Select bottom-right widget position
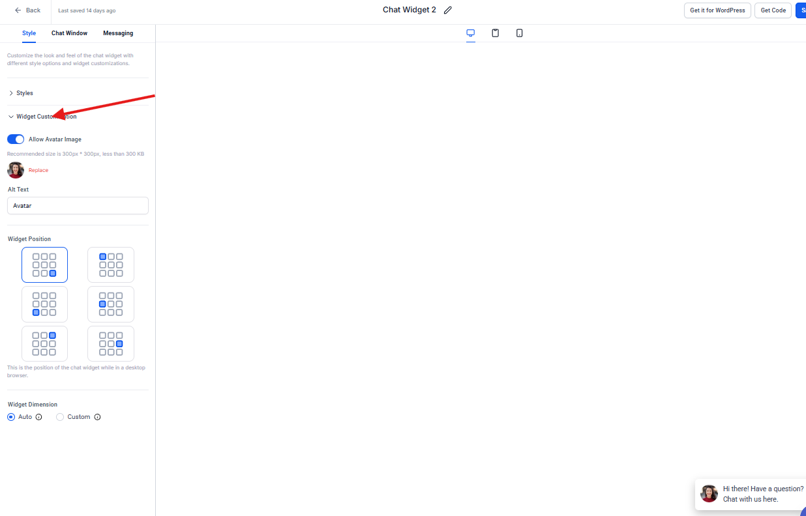 [44, 265]
